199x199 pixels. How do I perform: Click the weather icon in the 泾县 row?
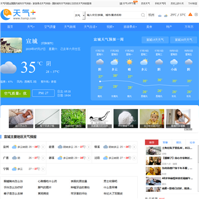(x=106, y=158)
